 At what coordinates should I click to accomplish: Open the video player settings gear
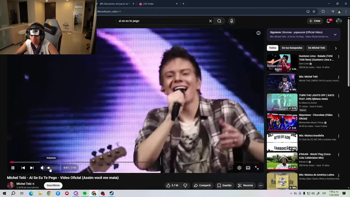(x=239, y=168)
